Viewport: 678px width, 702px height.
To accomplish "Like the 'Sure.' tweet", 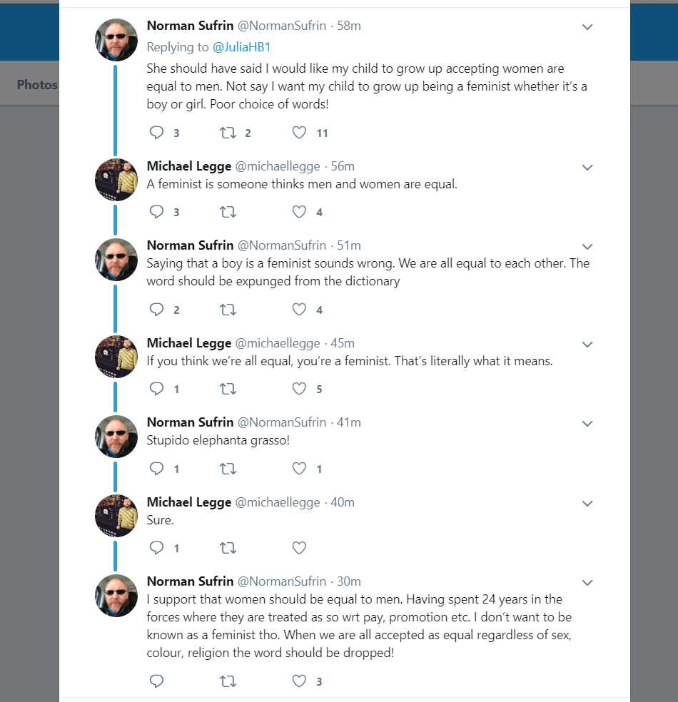I will (300, 548).
